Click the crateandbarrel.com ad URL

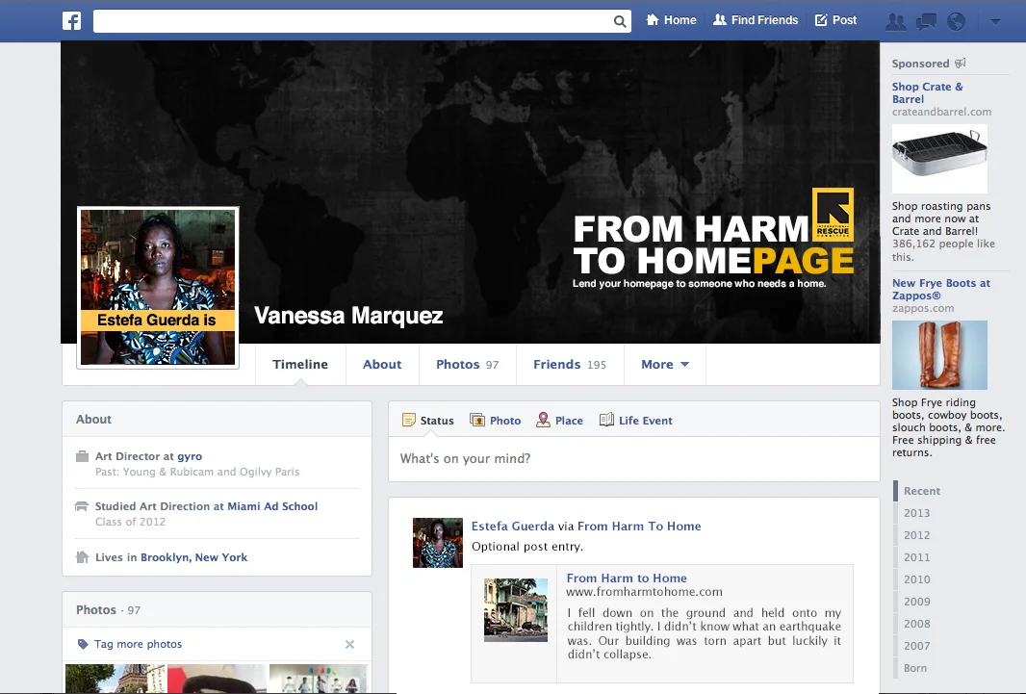[x=941, y=112]
